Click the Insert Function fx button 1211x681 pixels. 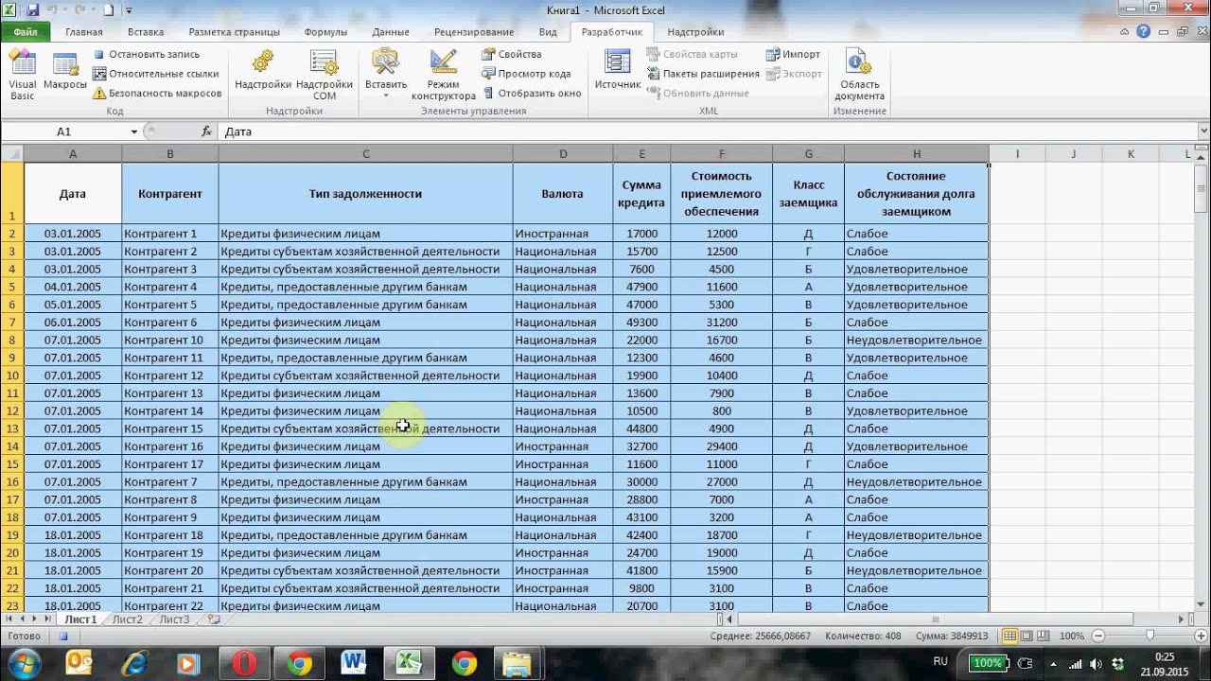click(207, 131)
